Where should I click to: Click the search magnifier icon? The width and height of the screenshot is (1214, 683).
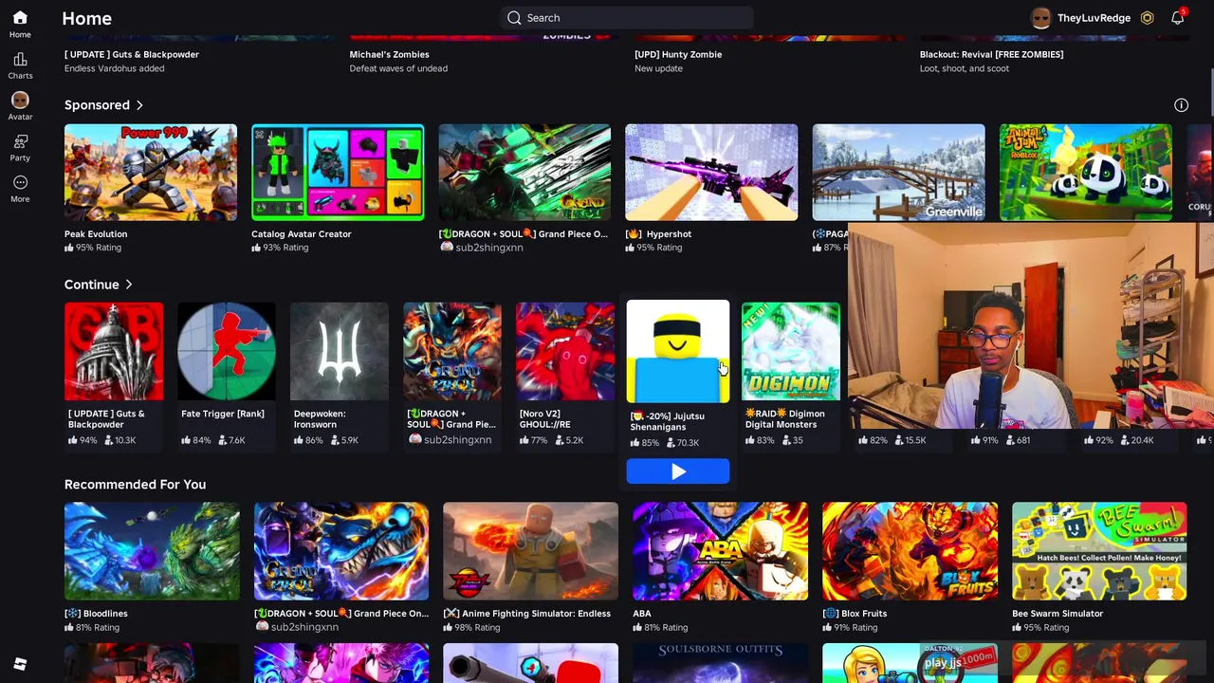pyautogui.click(x=514, y=18)
